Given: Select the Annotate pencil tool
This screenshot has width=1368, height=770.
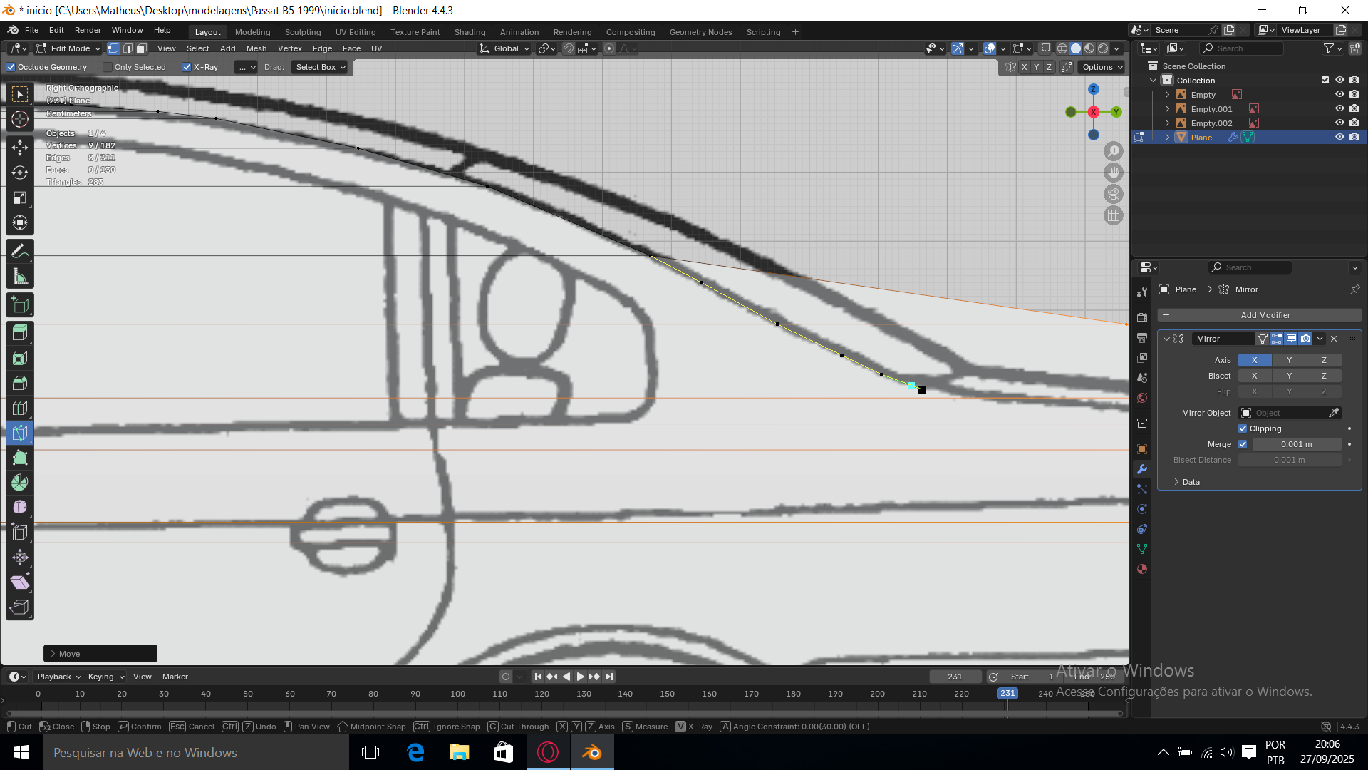Looking at the screenshot, I should tap(20, 251).
